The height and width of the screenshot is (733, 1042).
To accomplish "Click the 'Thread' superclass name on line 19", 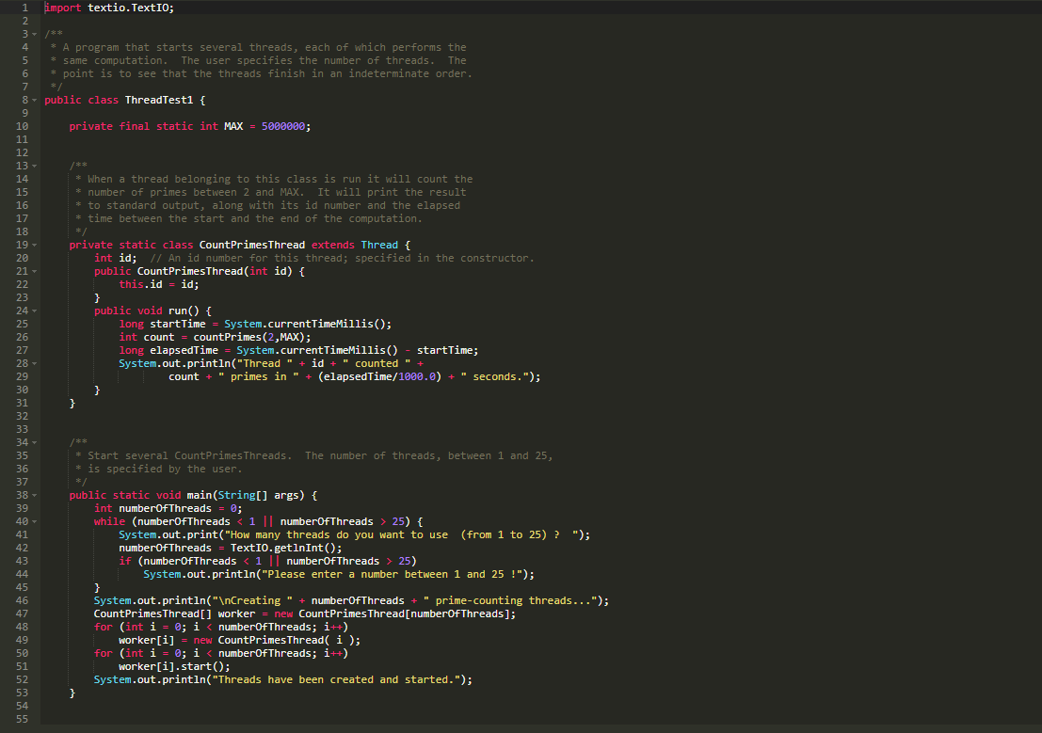I will pyautogui.click(x=379, y=245).
